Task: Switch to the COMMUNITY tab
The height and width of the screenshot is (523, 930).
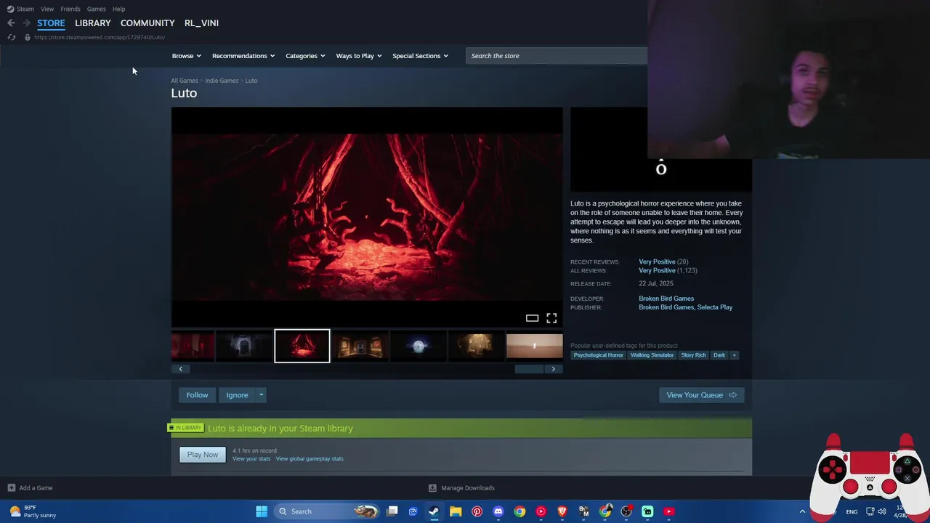Action: point(147,23)
